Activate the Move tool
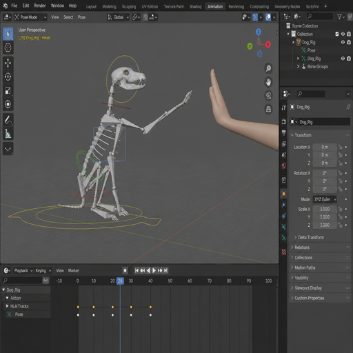 point(8,63)
